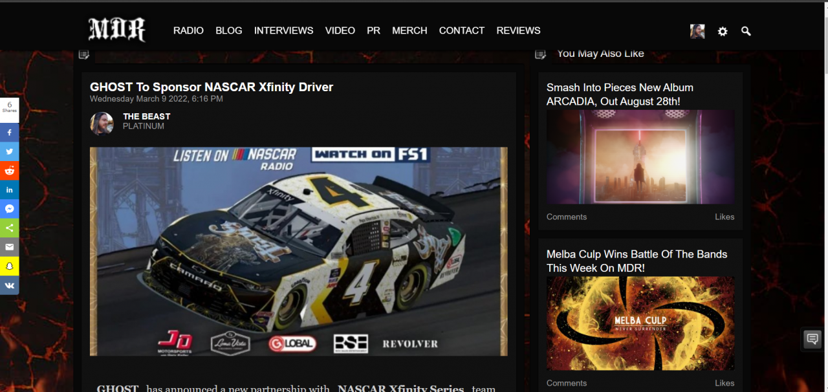Go to the INTERVIEWS section
Image resolution: width=828 pixels, height=392 pixels.
[x=283, y=30]
